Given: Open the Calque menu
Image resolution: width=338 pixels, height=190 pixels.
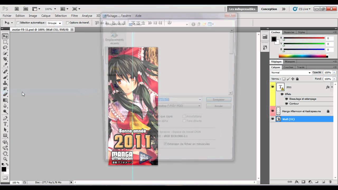Looking at the screenshot, I should [x=46, y=16].
